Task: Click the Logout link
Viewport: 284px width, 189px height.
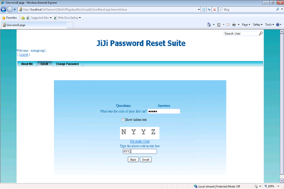Action: 24,55
